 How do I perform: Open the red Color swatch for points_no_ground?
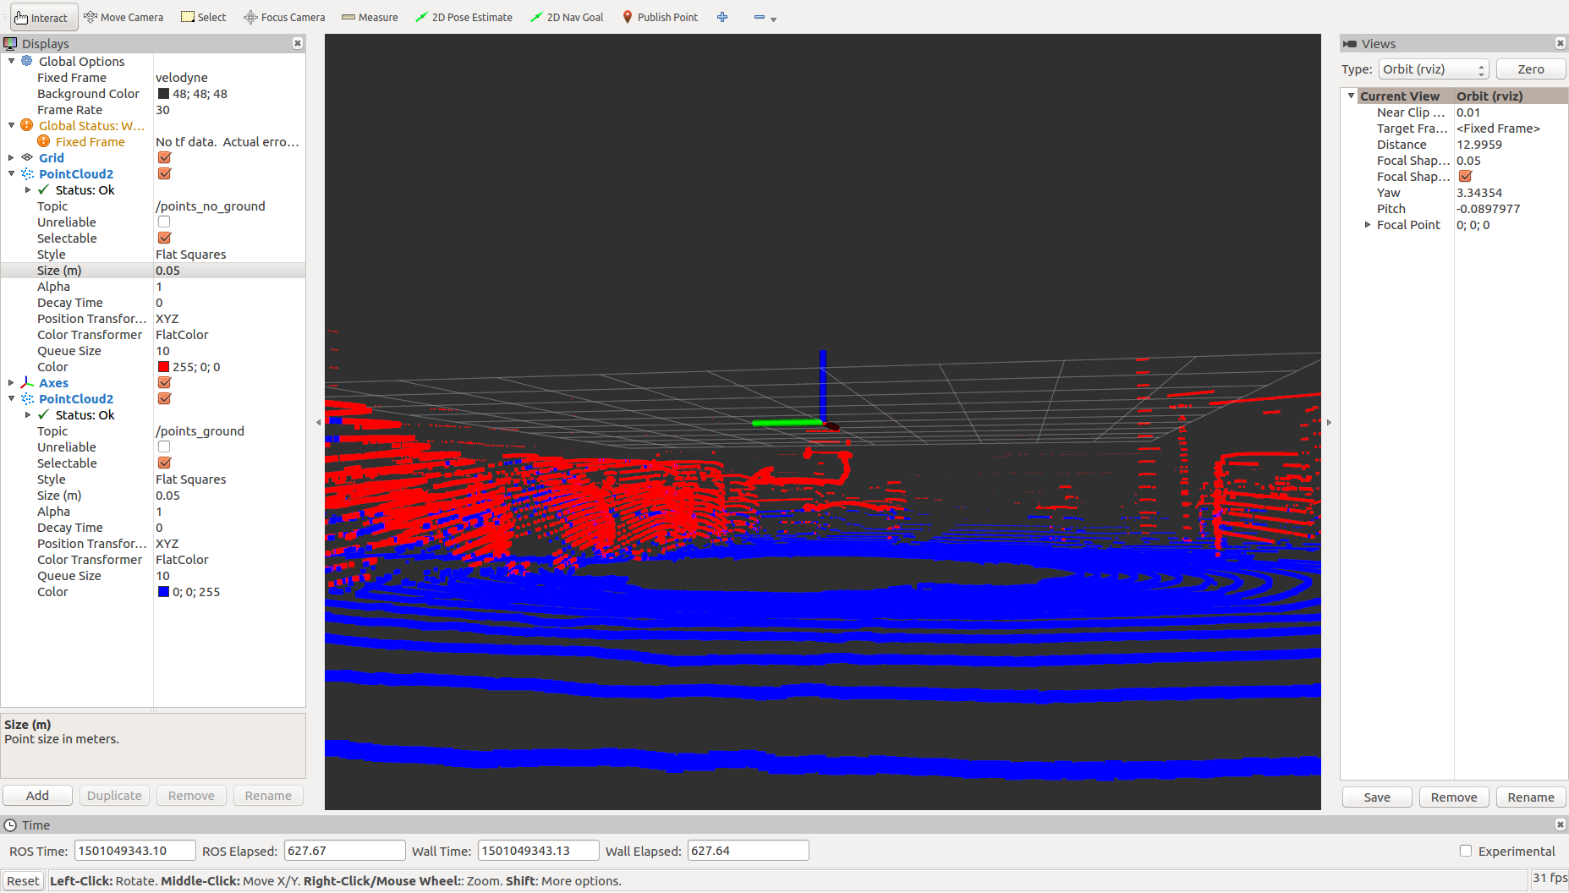(x=162, y=366)
